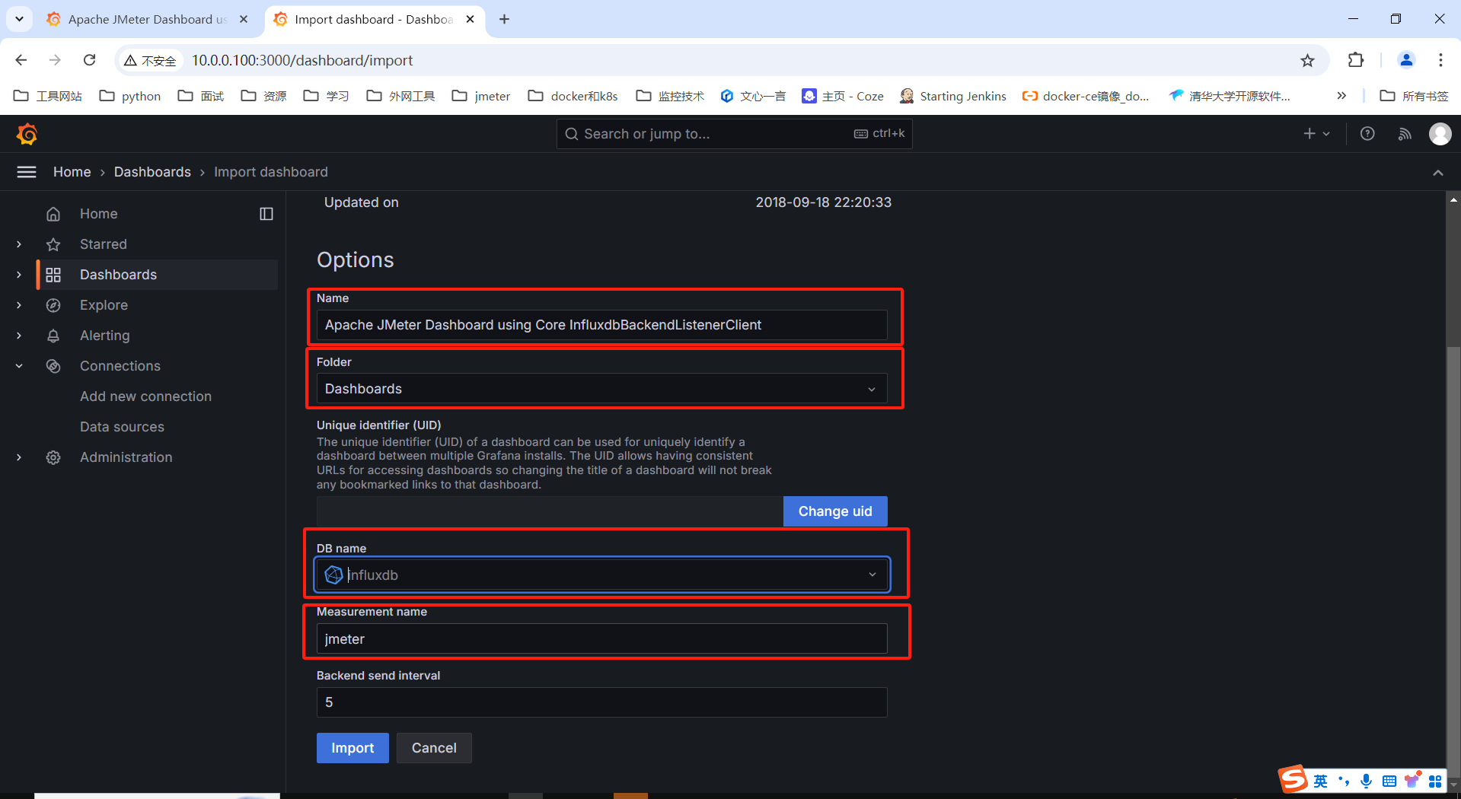Click the Name input field

[601, 325]
